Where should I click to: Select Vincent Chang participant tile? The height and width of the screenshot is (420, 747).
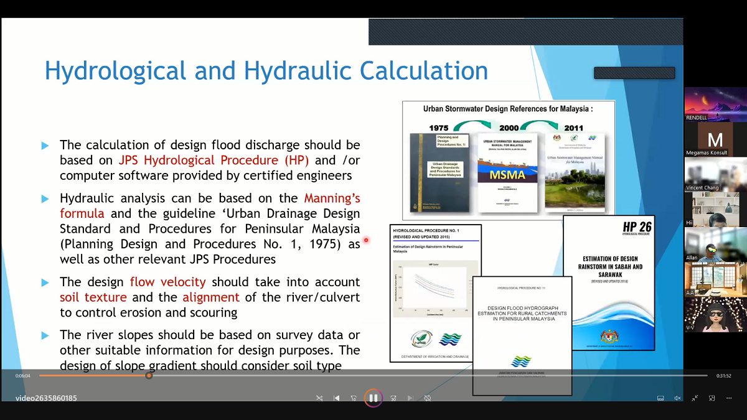pyautogui.click(x=715, y=174)
